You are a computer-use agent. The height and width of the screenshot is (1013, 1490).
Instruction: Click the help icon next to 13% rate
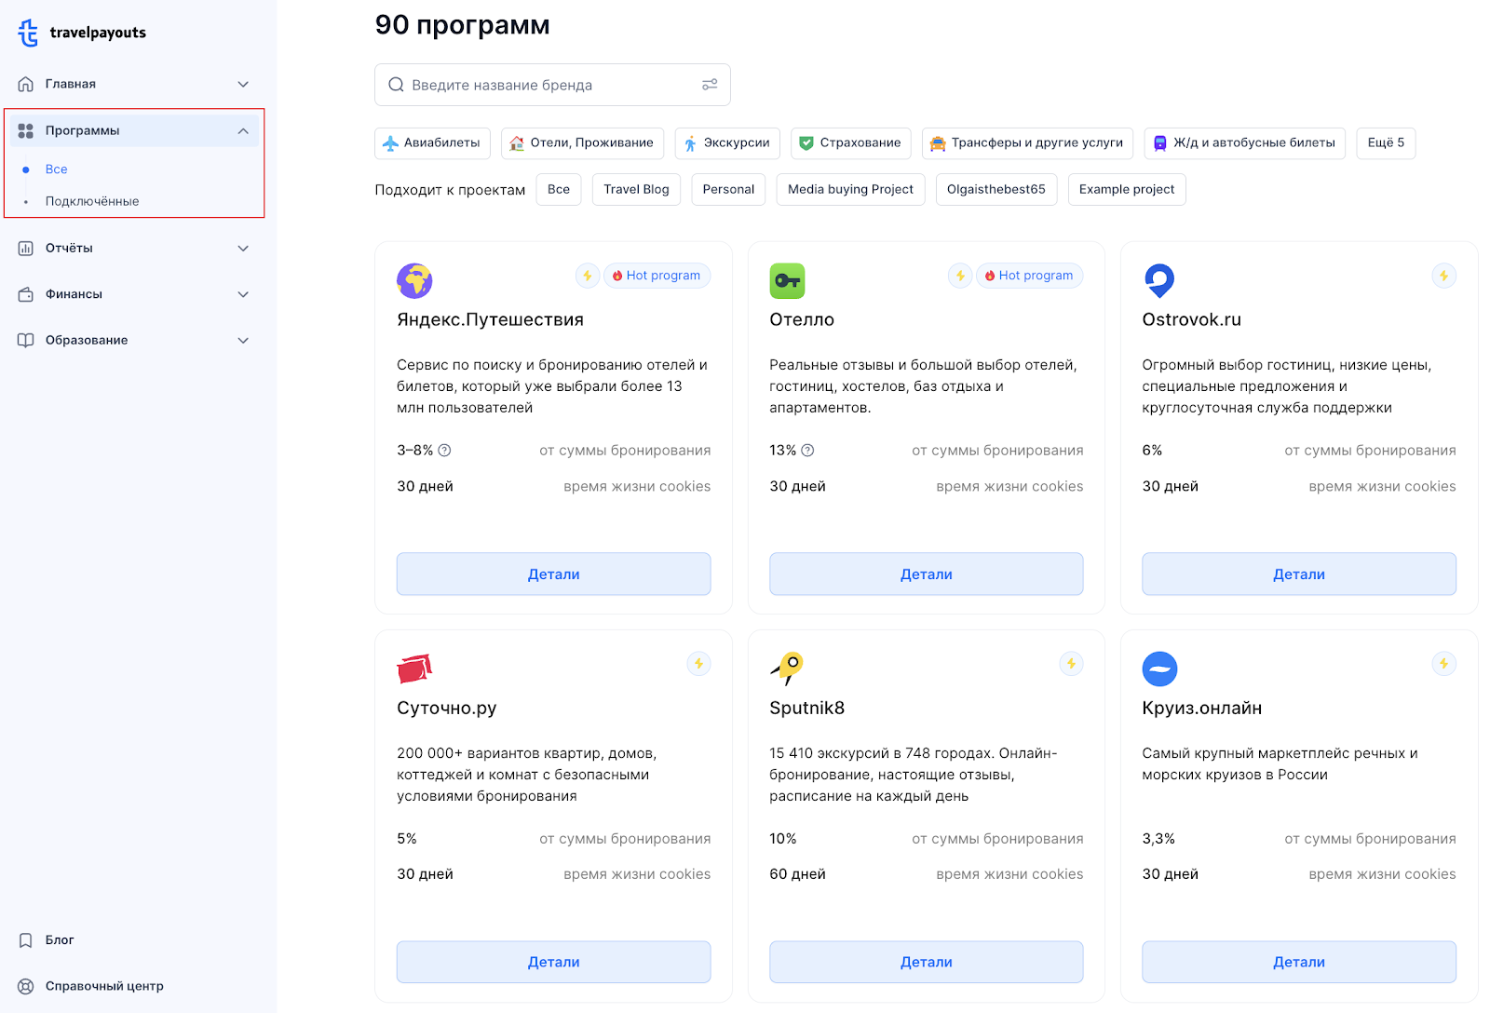(807, 451)
